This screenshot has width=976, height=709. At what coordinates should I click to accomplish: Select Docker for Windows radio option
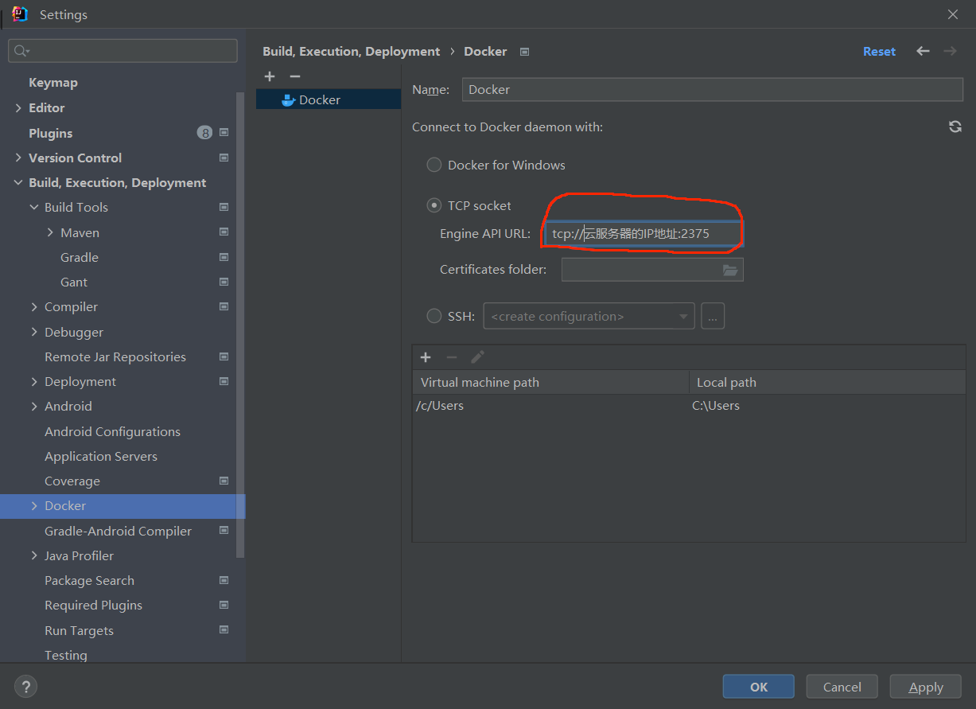tap(434, 165)
